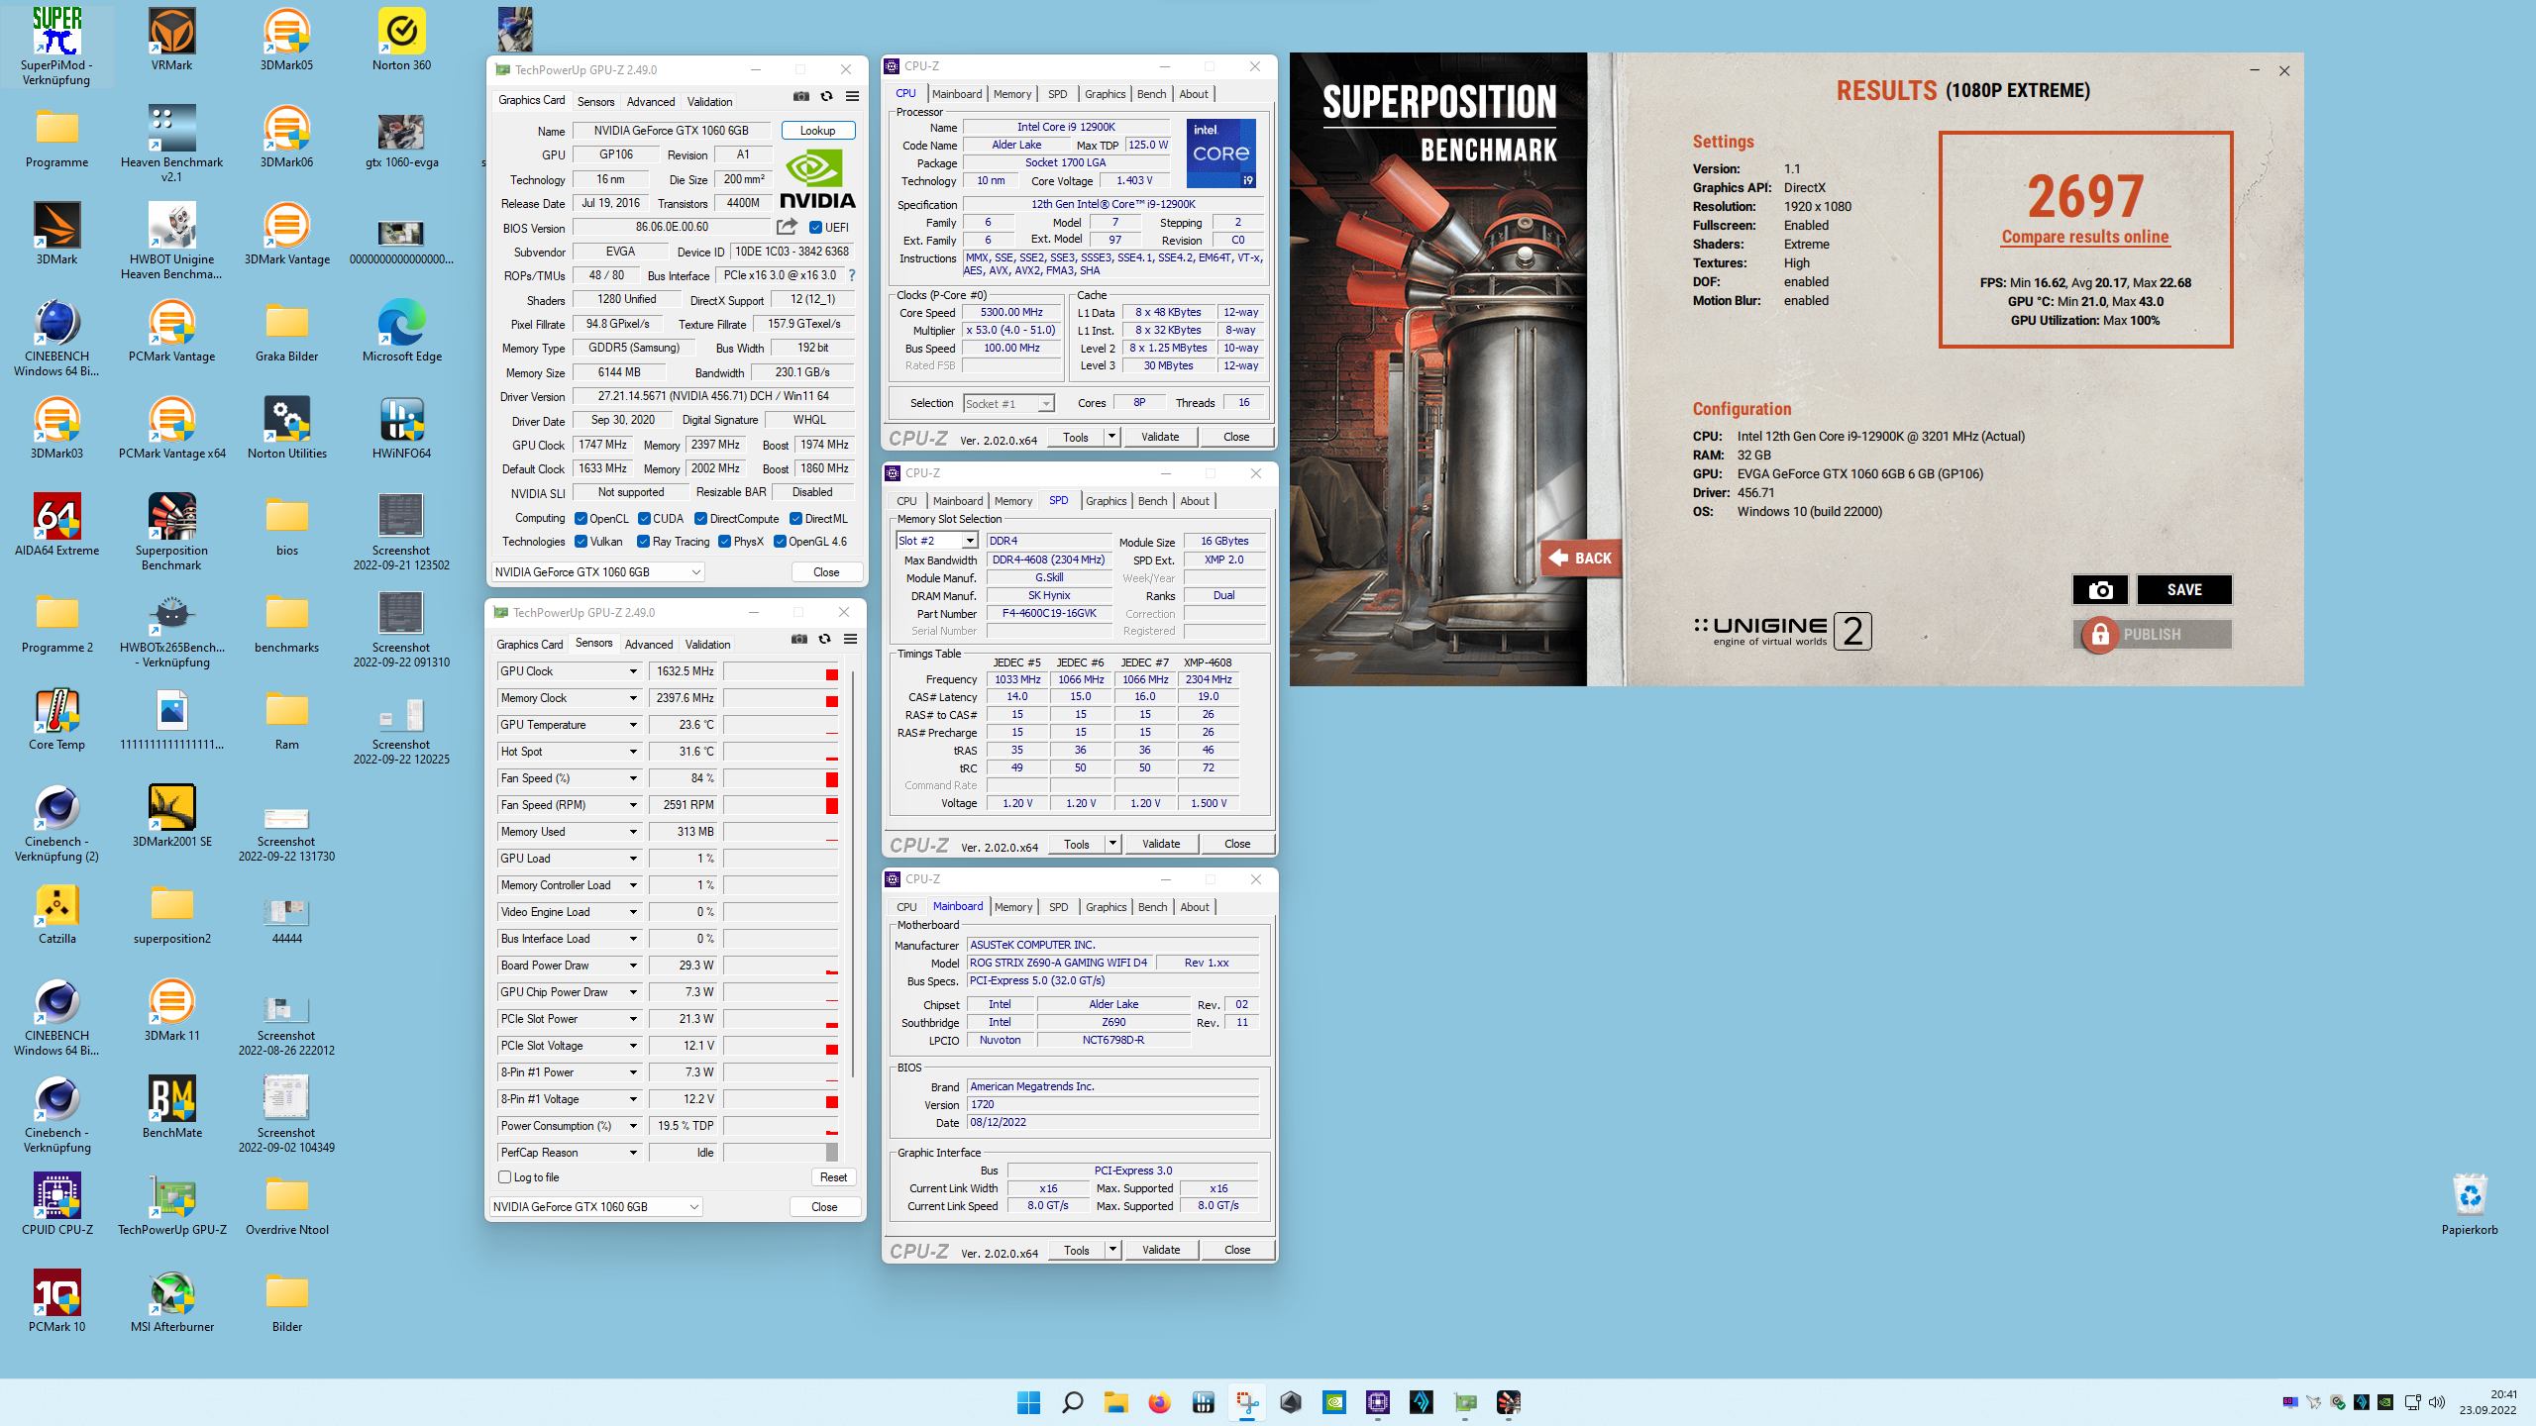Switch to Memory tab in top CPU-Z window
Screen dimensions: 2536x1426
(1012, 94)
